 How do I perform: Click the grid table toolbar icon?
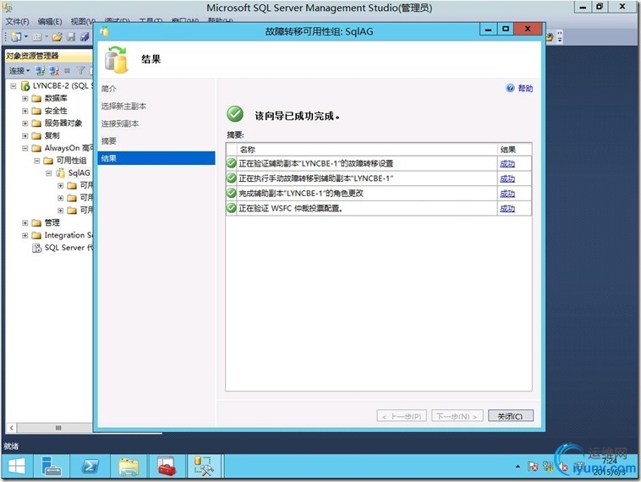click(37, 37)
